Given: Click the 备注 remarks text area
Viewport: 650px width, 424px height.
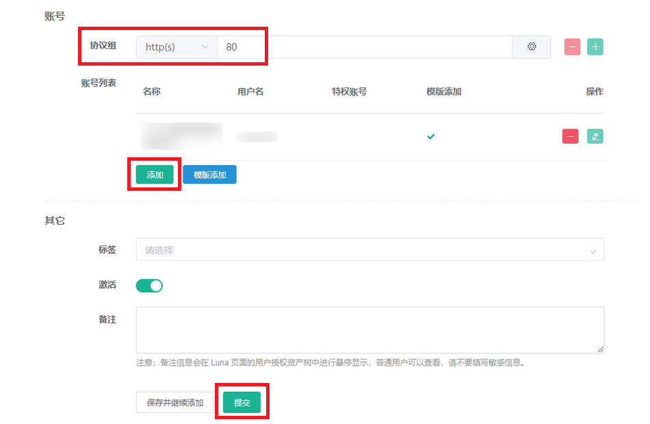Looking at the screenshot, I should tap(369, 330).
